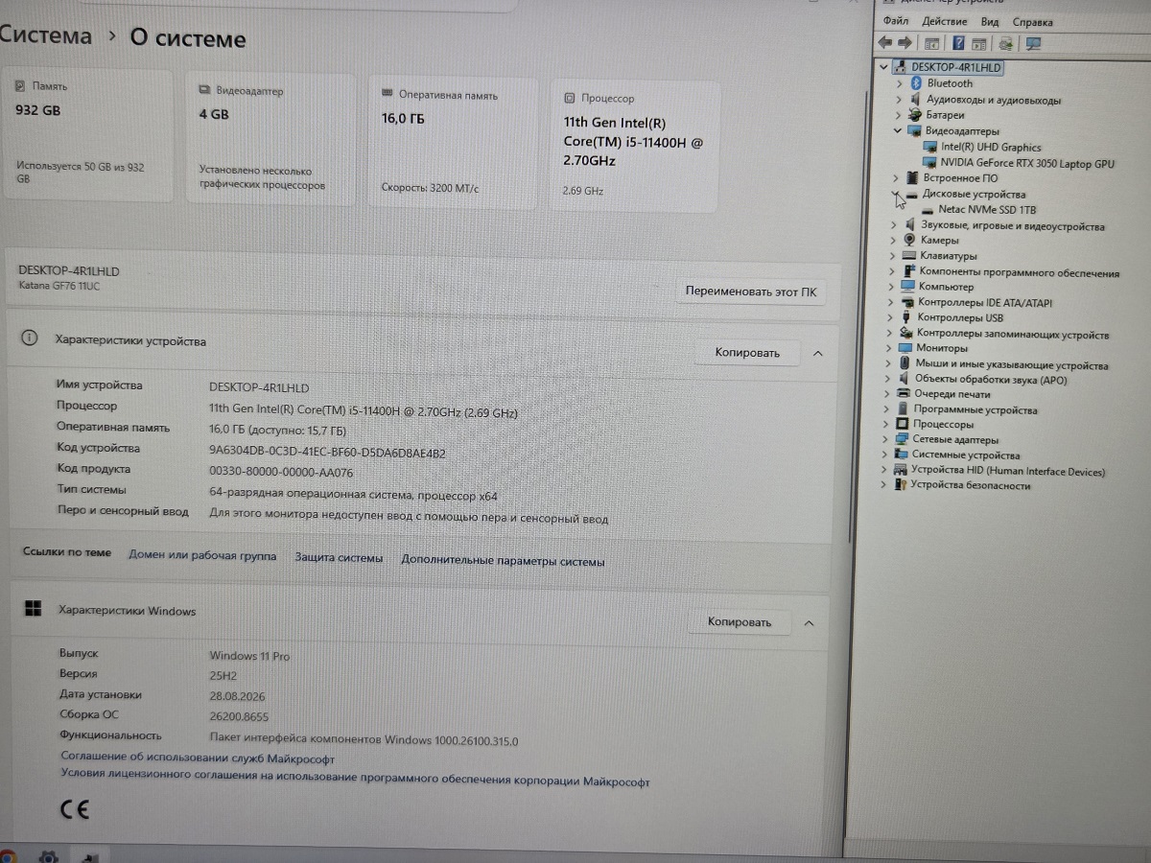Screen dimensions: 1151x863
Task: Collapse Характеристики устройства section chevron
Action: (817, 353)
